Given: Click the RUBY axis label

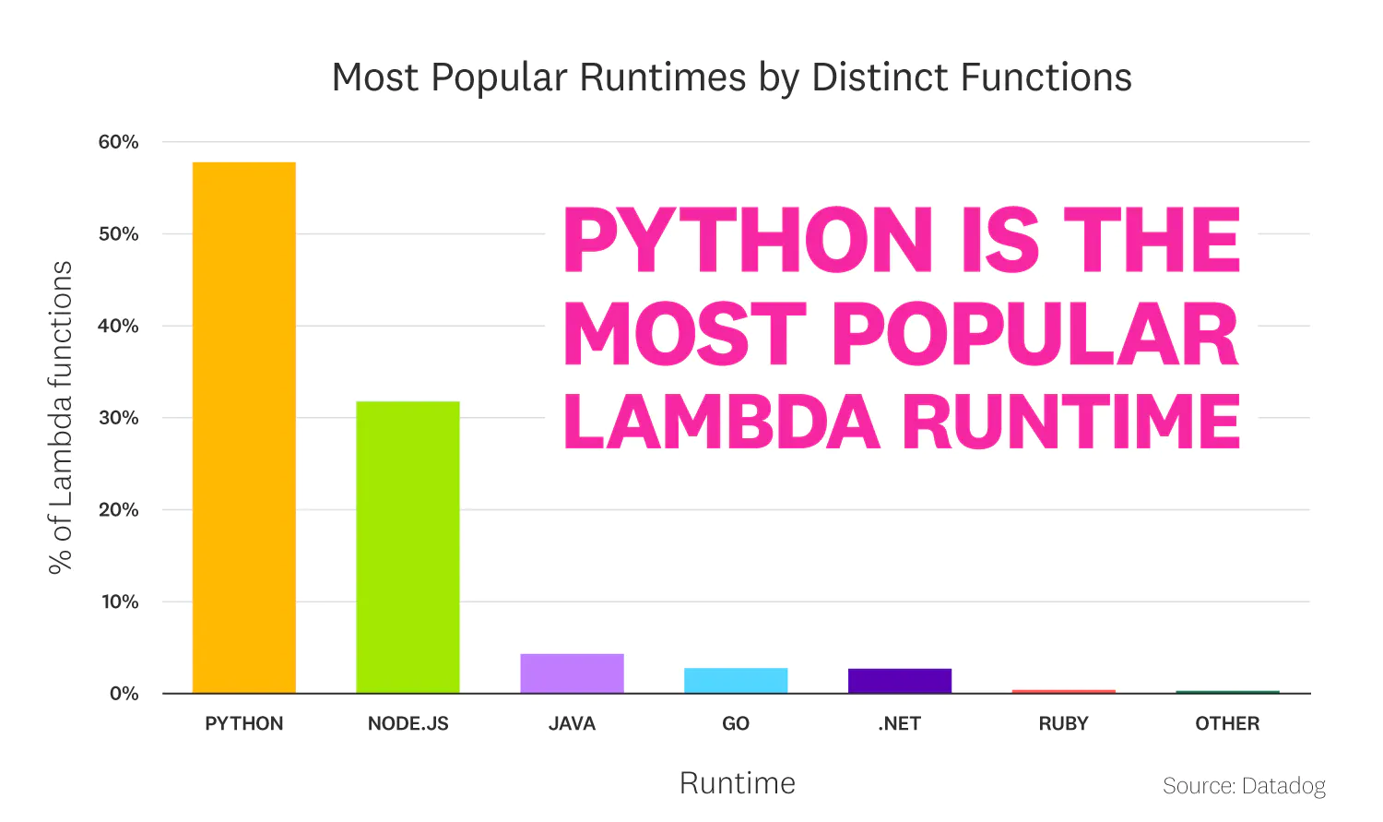Looking at the screenshot, I should [1063, 723].
